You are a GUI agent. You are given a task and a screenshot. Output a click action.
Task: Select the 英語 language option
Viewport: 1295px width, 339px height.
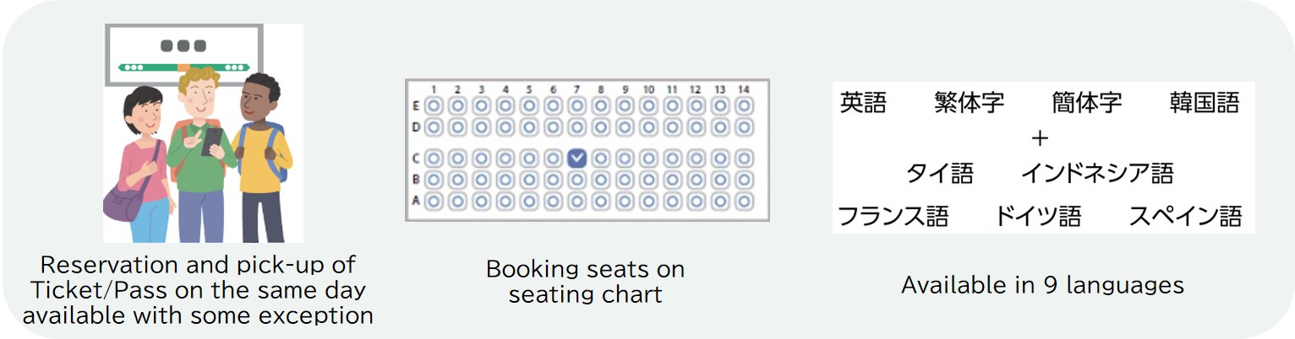click(863, 103)
